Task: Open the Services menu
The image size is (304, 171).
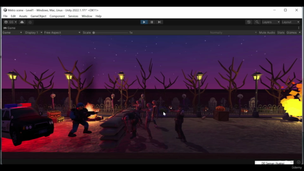Action: [x=73, y=16]
